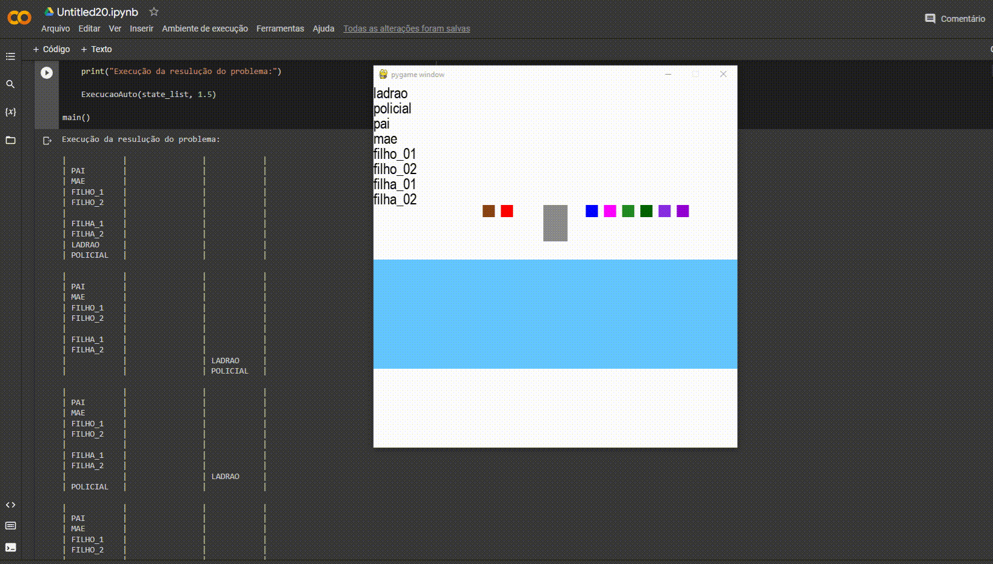Select the red square in the pygame window
Screen dimensions: 993x564
(x=506, y=211)
